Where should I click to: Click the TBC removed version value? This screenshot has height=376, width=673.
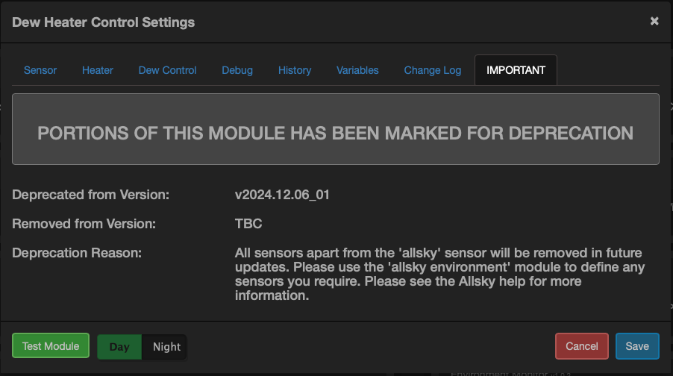[248, 224]
